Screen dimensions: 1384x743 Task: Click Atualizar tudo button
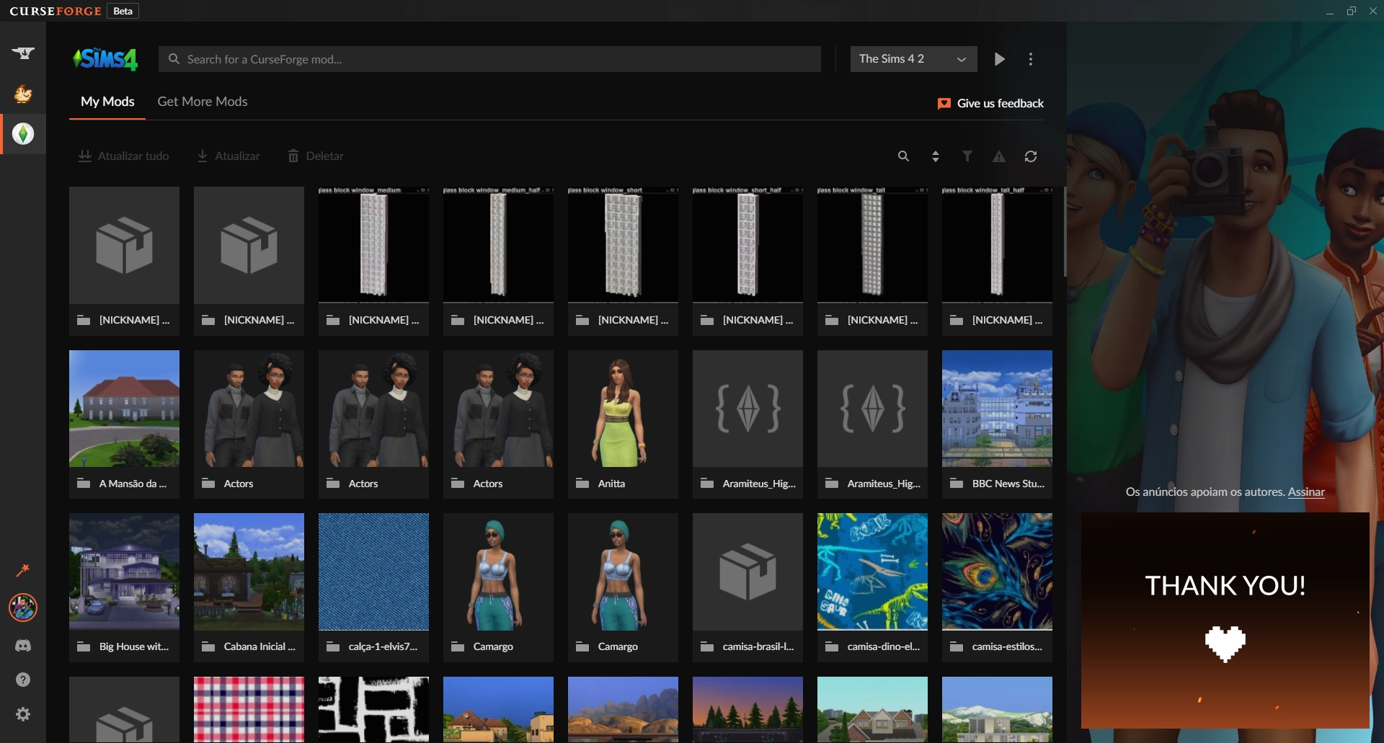124,156
